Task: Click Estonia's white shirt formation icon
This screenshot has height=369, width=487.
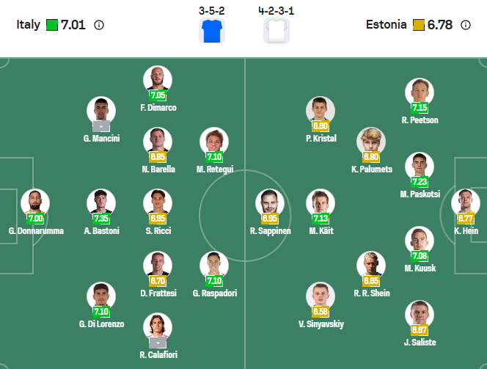Action: [277, 32]
